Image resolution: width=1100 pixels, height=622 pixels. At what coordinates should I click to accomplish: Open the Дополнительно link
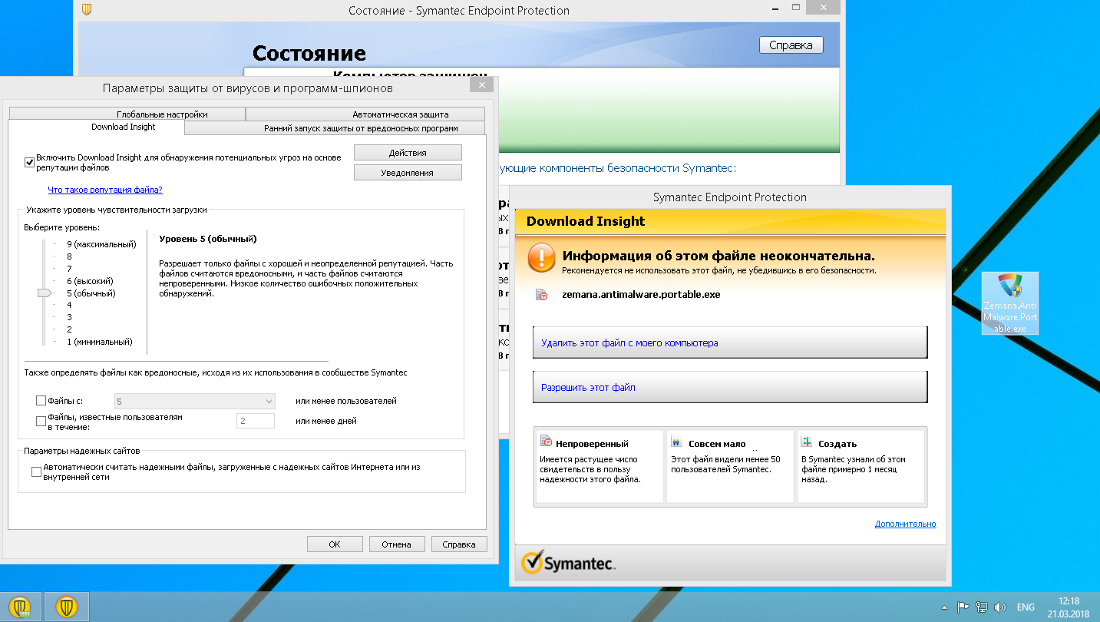pos(905,524)
